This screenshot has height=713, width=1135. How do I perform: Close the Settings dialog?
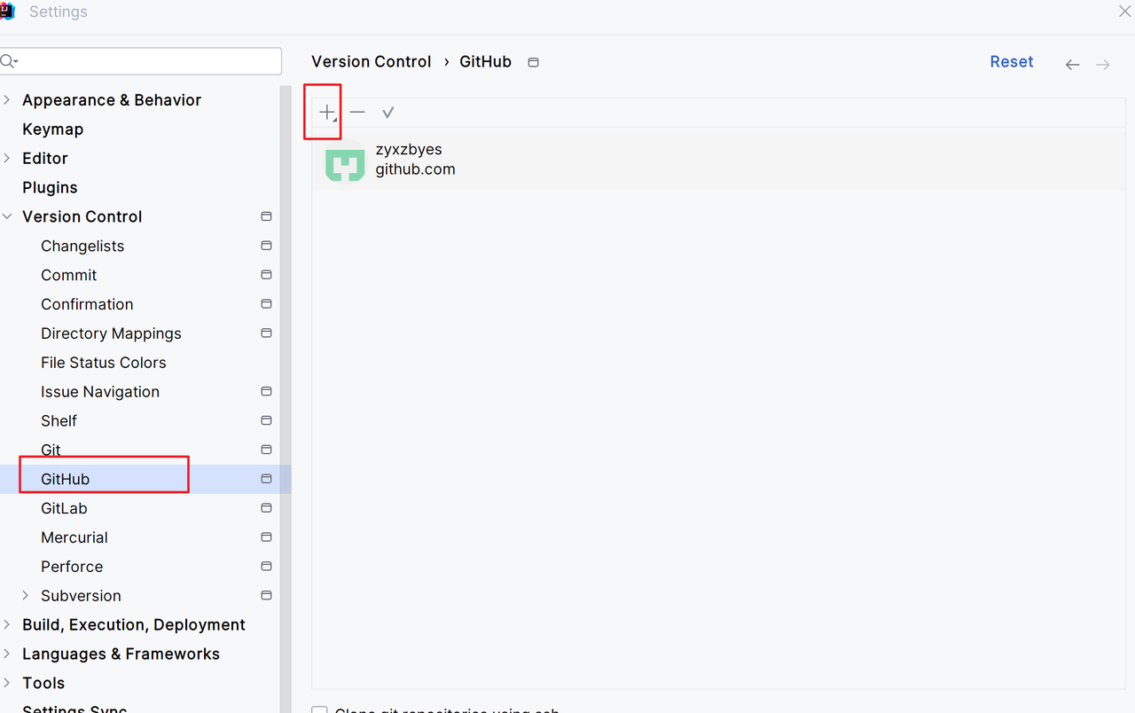pyautogui.click(x=1124, y=12)
